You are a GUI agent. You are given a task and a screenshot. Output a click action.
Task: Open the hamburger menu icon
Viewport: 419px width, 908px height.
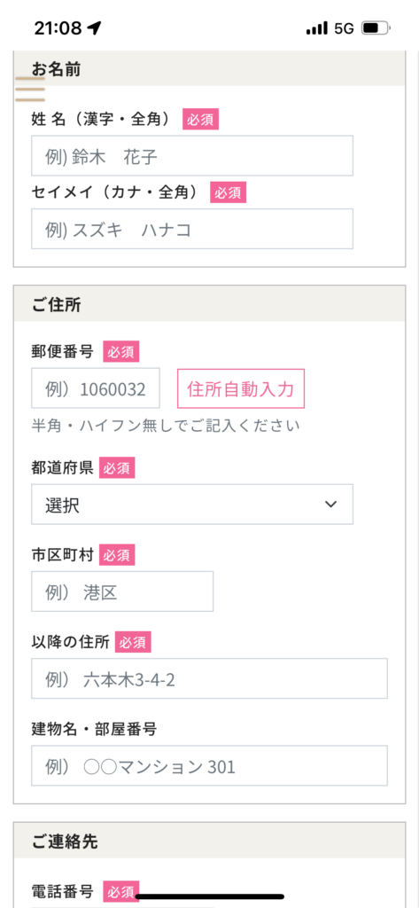(x=29, y=90)
